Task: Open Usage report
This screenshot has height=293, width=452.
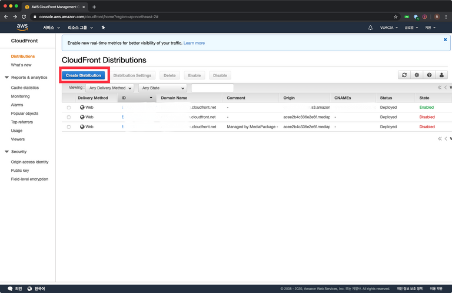Action: (x=16, y=131)
